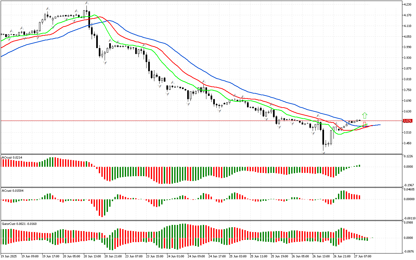The width and height of the screenshot is (416, 260).
Task: Click the red 3.576 current price label
Action: pyautogui.click(x=408, y=121)
